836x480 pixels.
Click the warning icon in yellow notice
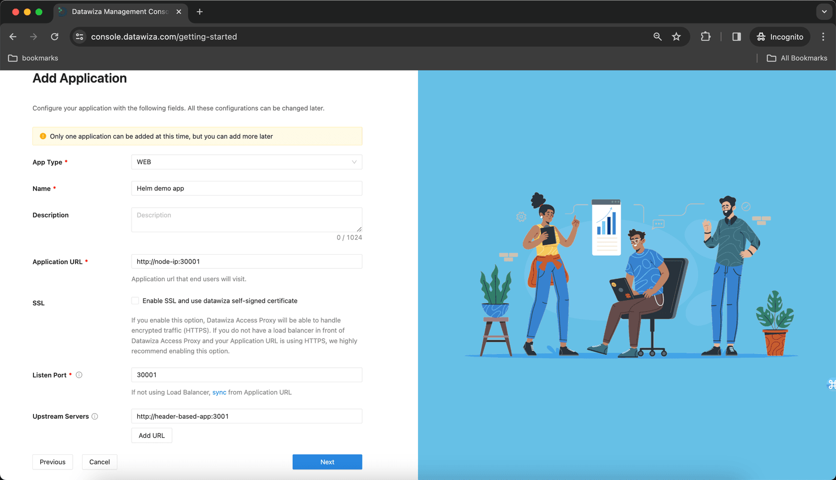pyautogui.click(x=43, y=136)
